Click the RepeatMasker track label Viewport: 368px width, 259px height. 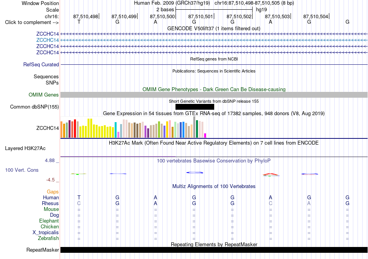43,250
